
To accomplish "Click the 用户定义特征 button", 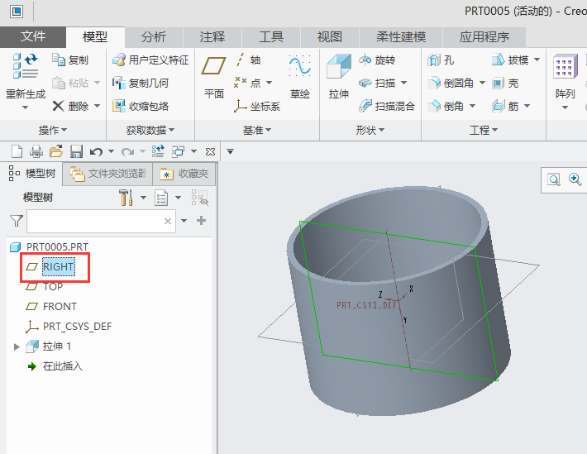I will pos(150,60).
